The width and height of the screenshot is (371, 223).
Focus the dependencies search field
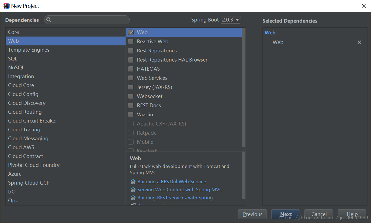(x=87, y=20)
